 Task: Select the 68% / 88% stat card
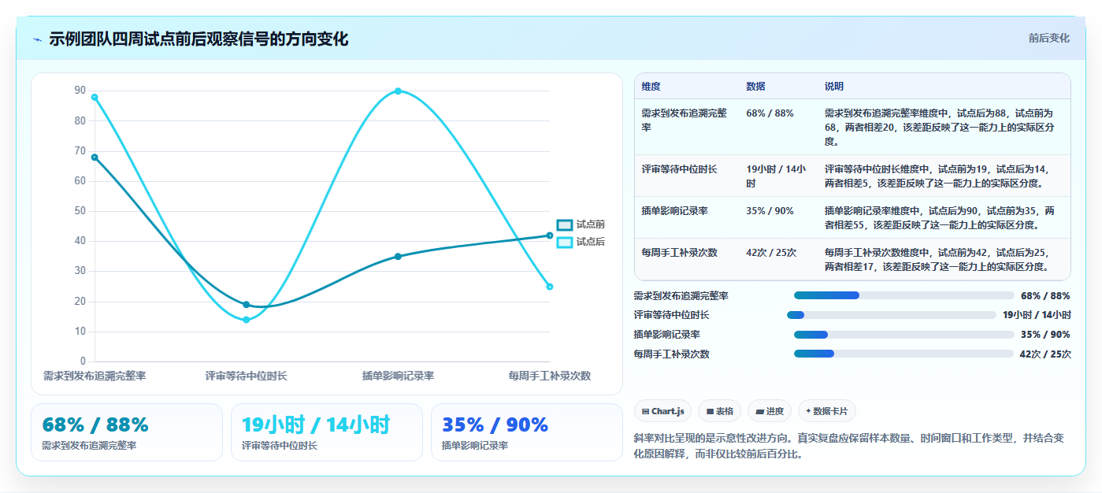click(127, 432)
